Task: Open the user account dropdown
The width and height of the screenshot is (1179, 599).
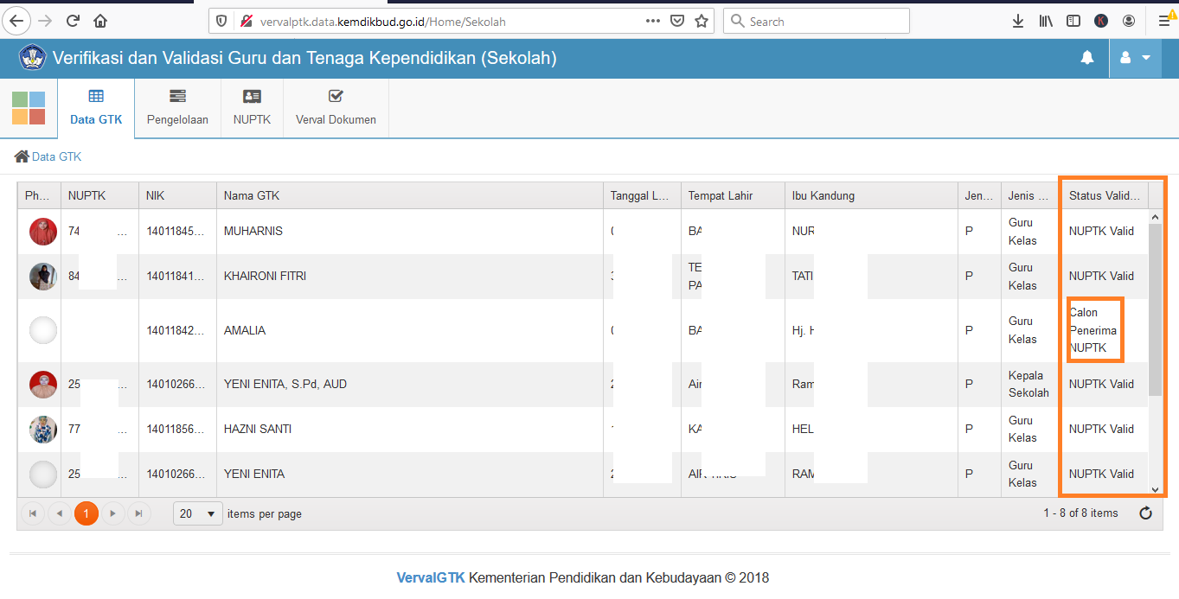Action: (x=1135, y=58)
